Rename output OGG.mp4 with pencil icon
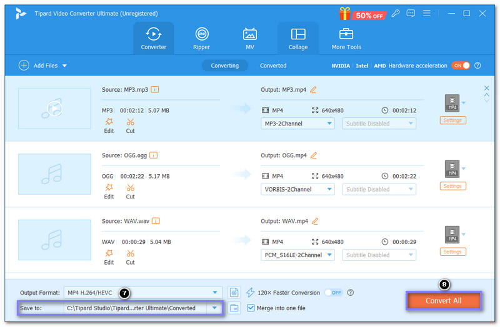Image resolution: width=500 pixels, height=327 pixels. click(x=314, y=155)
